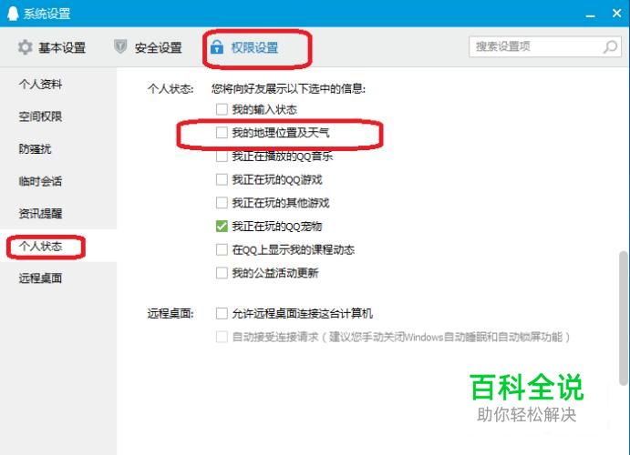Minimize the 系统设置 window
This screenshot has height=455, width=630.
(x=590, y=15)
